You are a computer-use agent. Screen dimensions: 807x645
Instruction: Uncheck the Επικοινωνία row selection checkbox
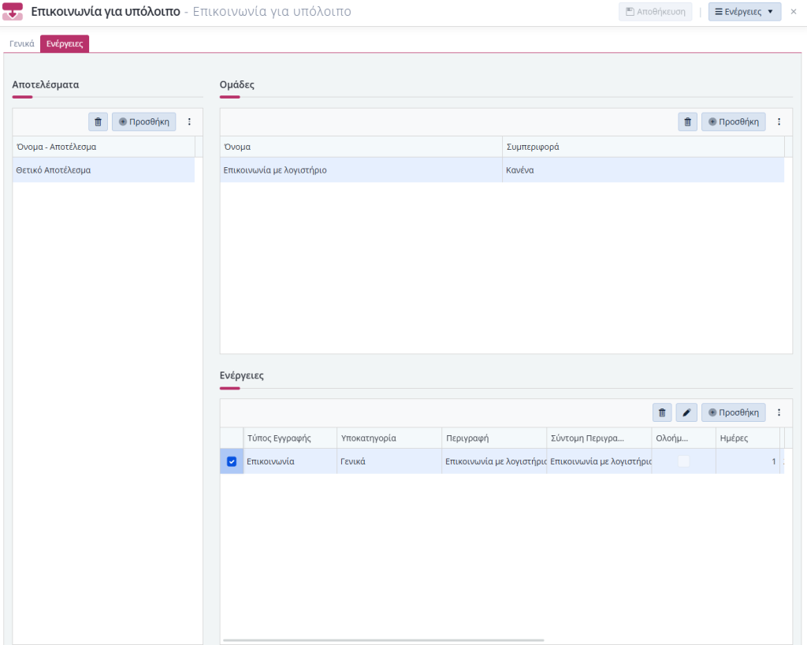click(x=232, y=461)
